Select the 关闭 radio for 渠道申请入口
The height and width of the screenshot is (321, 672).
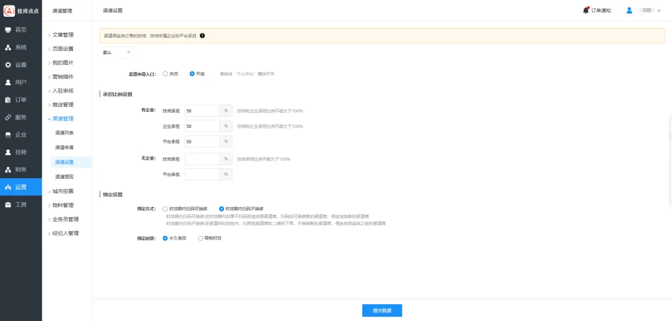165,73
